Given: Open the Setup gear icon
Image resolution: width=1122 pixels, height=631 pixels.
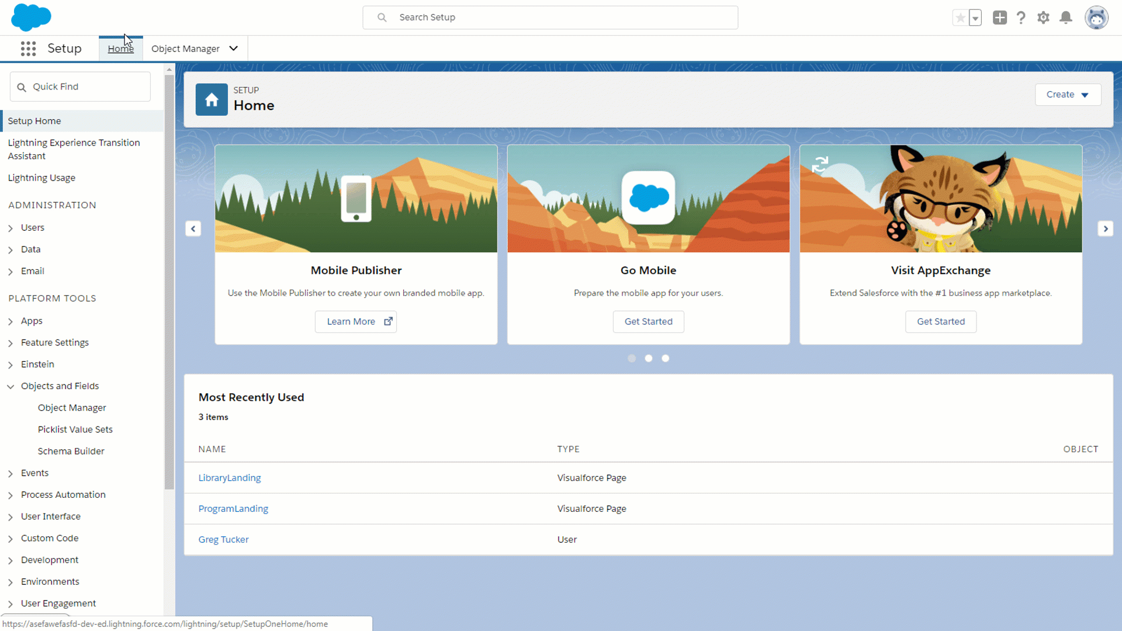Looking at the screenshot, I should (x=1043, y=18).
